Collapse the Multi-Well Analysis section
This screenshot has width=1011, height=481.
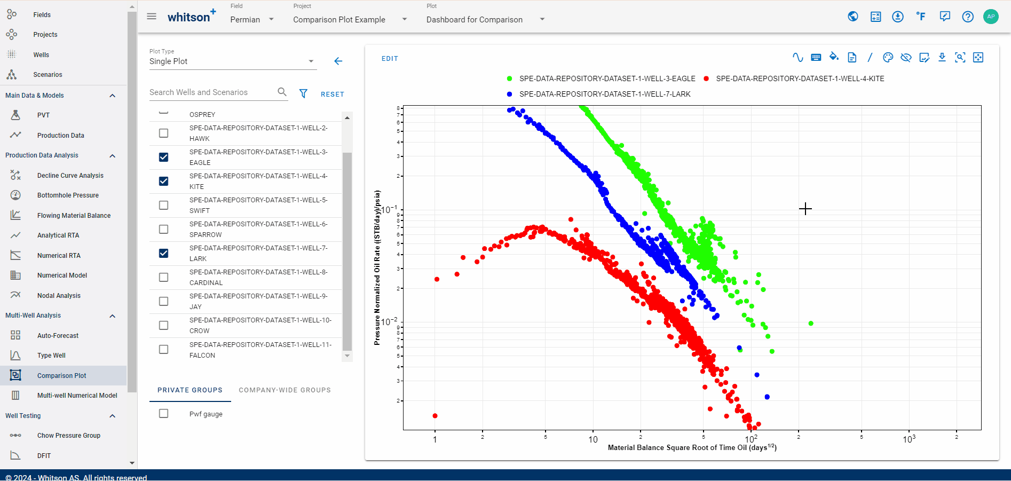click(113, 316)
